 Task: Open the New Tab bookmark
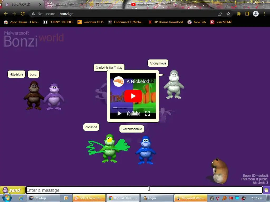[197, 22]
